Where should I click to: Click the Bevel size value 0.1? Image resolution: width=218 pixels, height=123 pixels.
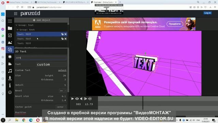[x=64, y=96]
